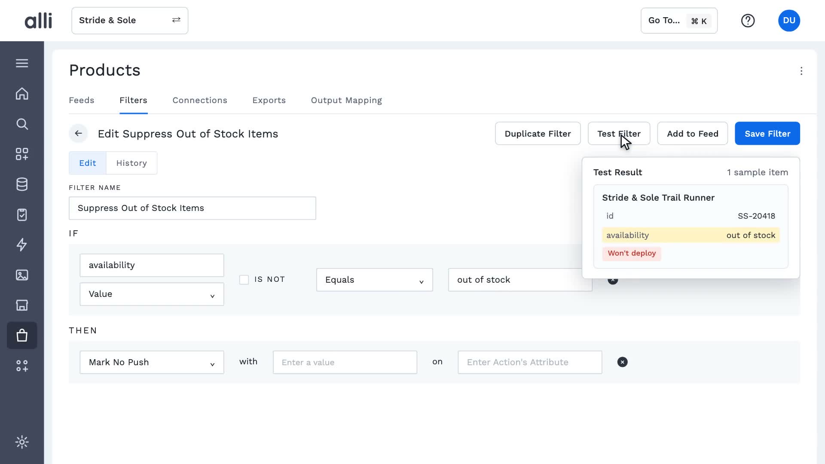The height and width of the screenshot is (464, 825).
Task: Open the image gallery sidebar icon
Action: pyautogui.click(x=22, y=275)
